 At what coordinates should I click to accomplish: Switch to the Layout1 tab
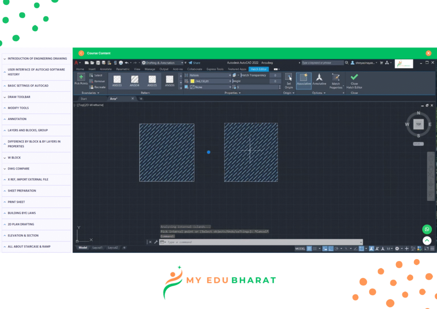[x=97, y=248]
